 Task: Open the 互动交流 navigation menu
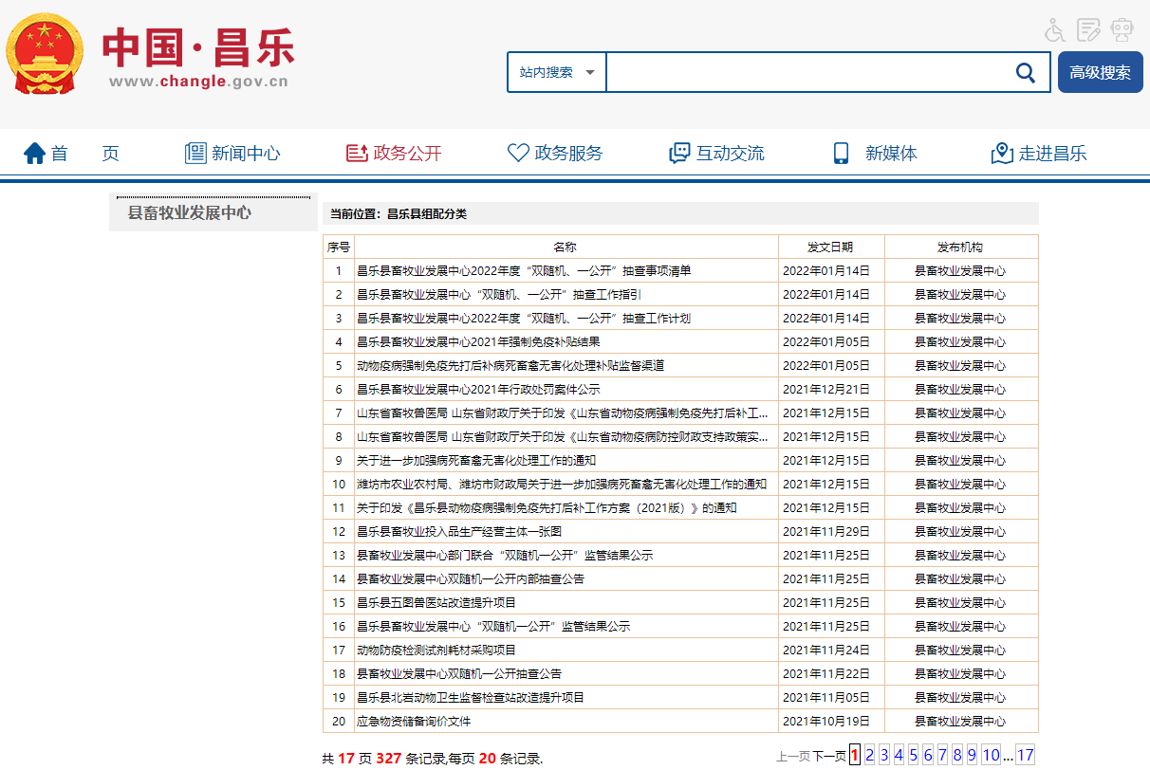[x=717, y=154]
